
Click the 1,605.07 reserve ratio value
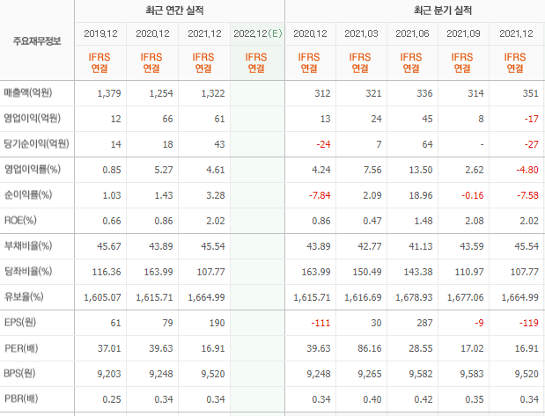point(102,297)
